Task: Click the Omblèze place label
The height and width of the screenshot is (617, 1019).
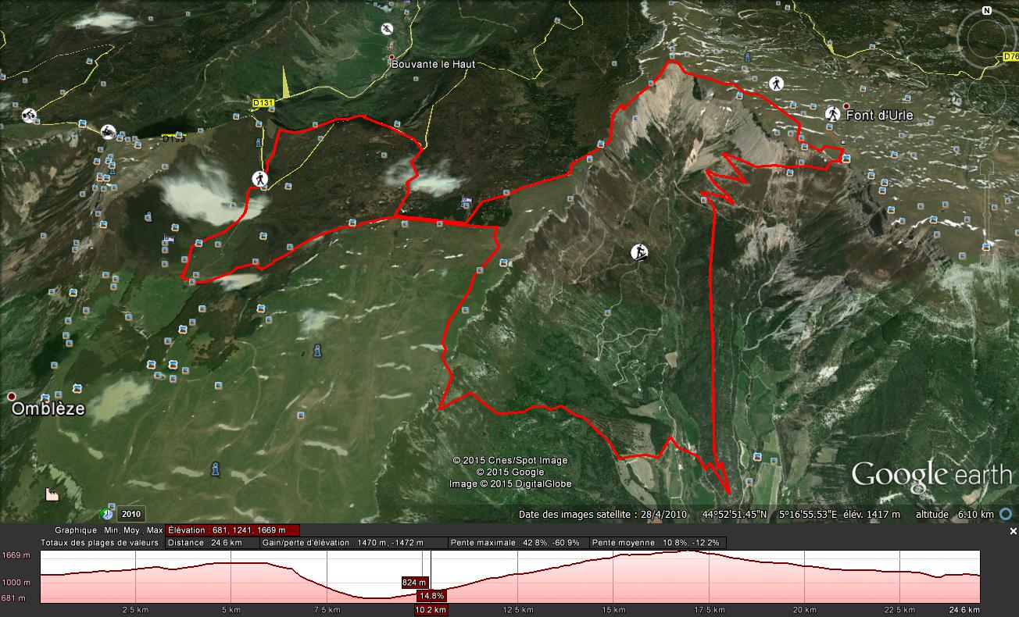Action: click(48, 409)
